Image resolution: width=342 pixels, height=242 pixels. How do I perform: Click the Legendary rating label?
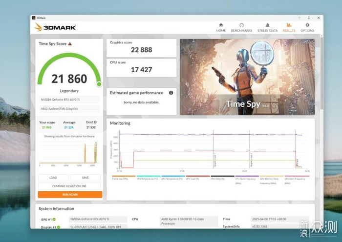pos(69,91)
